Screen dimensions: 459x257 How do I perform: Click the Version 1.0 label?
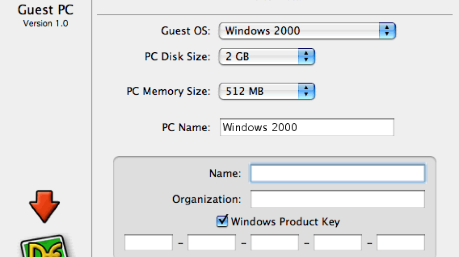(46, 23)
